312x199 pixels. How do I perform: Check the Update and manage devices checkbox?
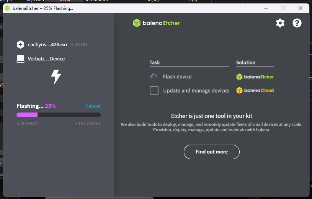154,91
